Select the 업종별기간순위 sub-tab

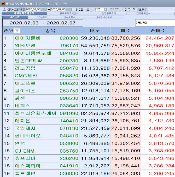[104, 17]
